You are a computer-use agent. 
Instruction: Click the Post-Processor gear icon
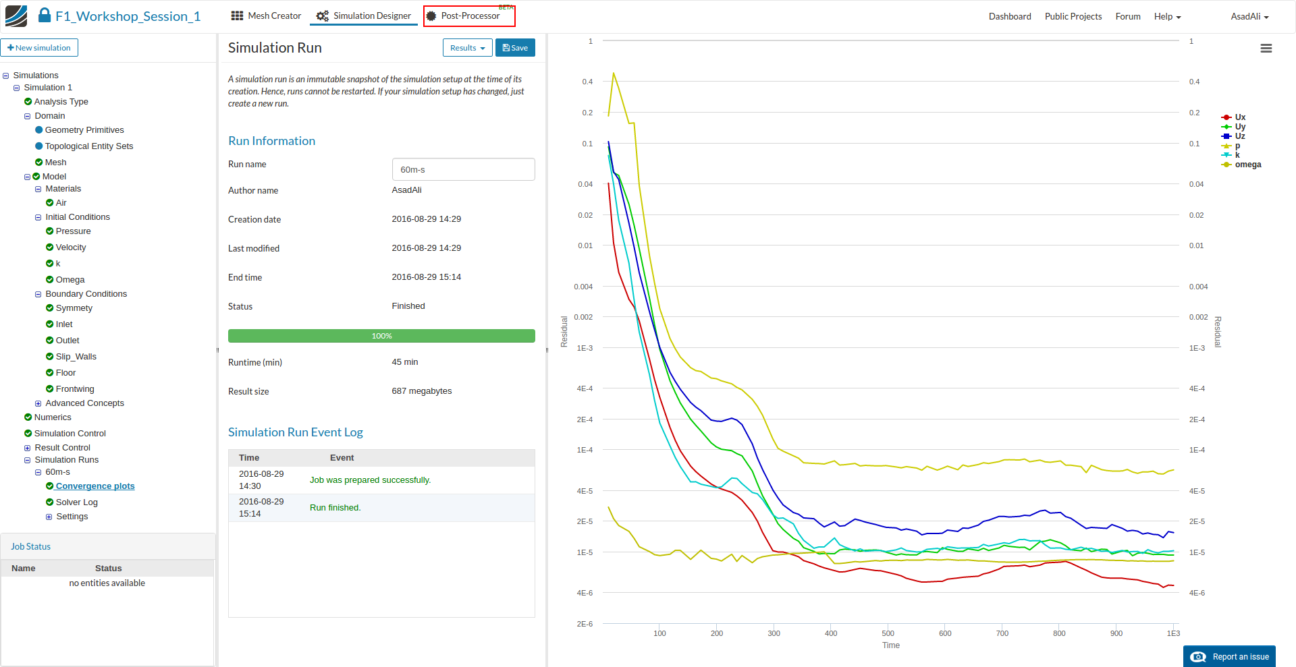pos(431,16)
